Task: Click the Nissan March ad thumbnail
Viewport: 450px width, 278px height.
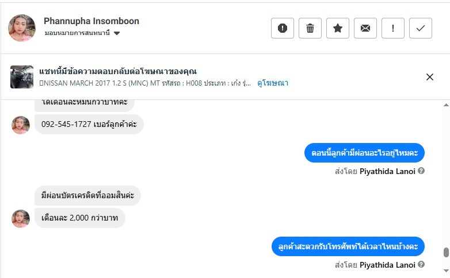Action: coord(22,77)
